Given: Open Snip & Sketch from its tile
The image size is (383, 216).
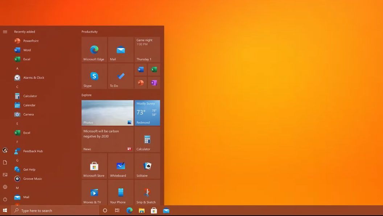Looking at the screenshot, I should (147, 193).
